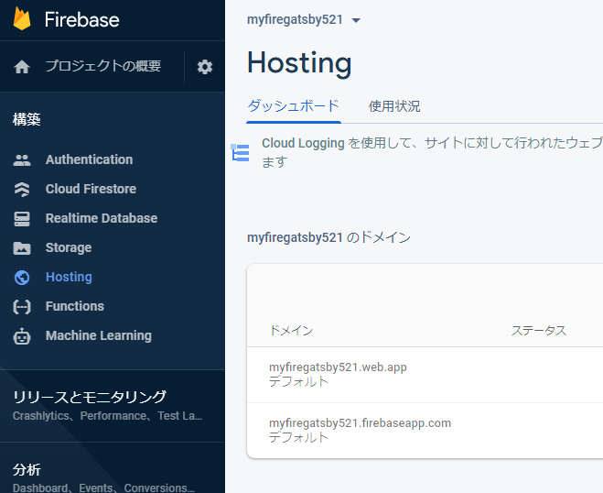Click the ステータス column header
This screenshot has height=493, width=603.
(539, 331)
